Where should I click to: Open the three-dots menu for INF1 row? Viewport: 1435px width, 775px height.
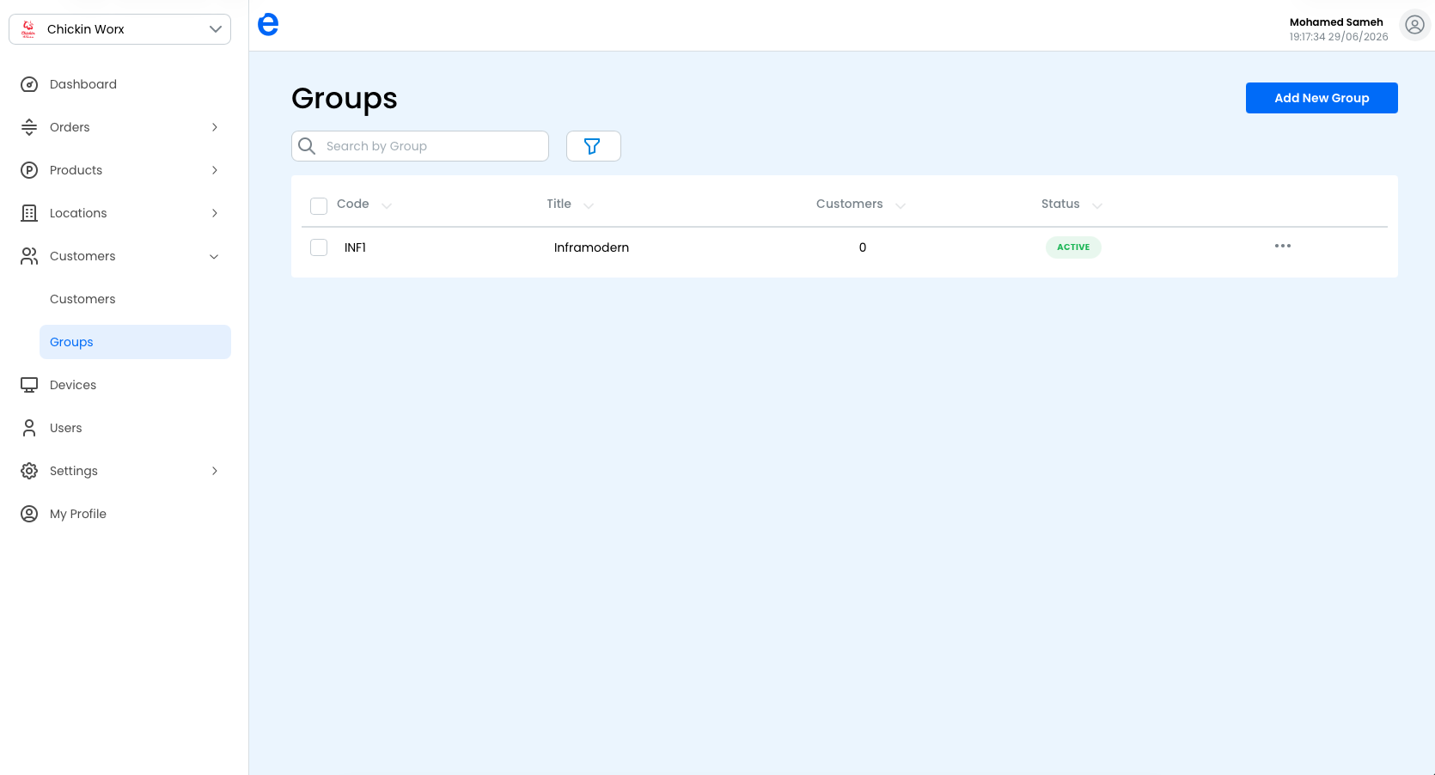point(1283,246)
